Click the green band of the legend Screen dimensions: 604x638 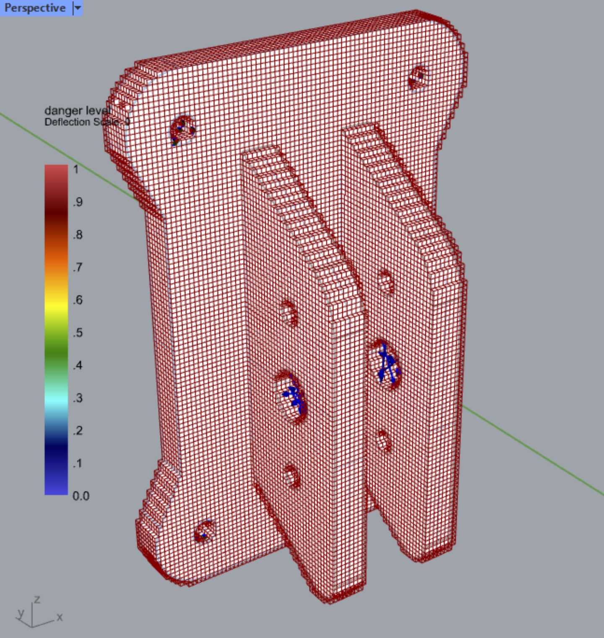coord(56,348)
